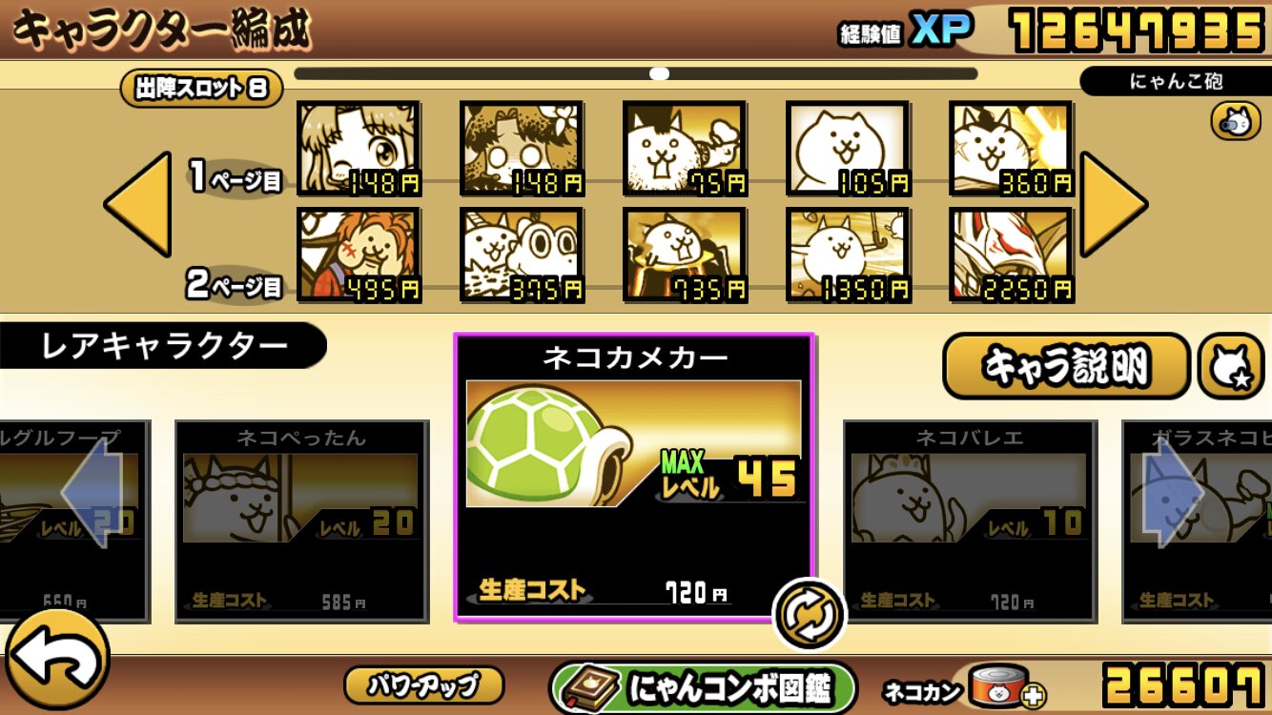Select the 360円 unit in lineup
The width and height of the screenshot is (1272, 715).
pyautogui.click(x=1011, y=149)
